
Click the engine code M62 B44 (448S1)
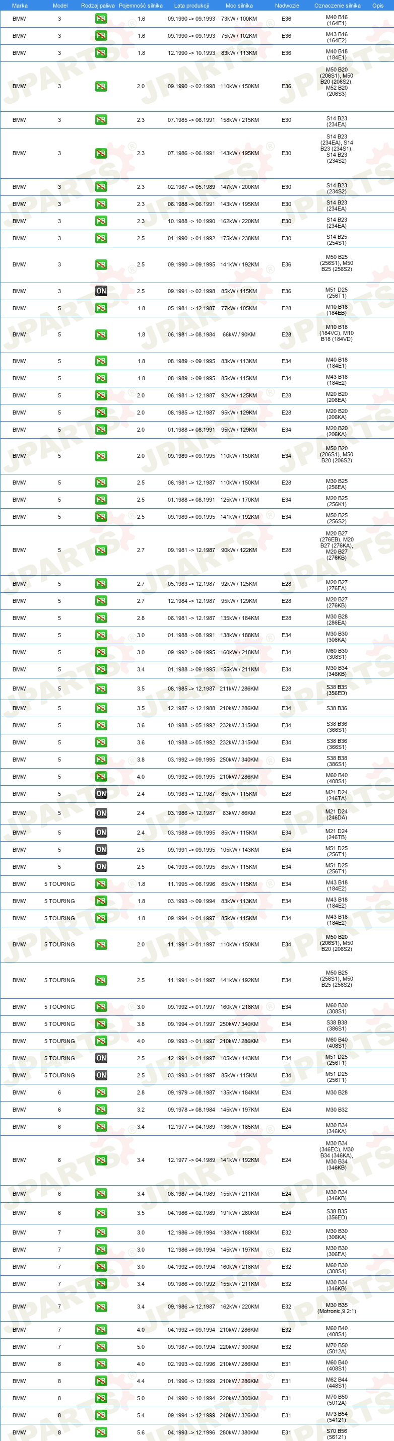337,1383
